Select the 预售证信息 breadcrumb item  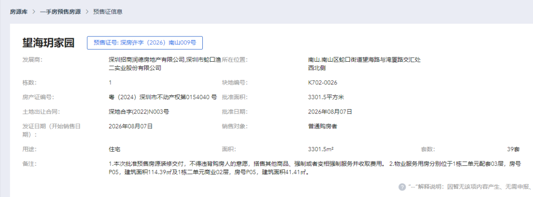coord(108,11)
